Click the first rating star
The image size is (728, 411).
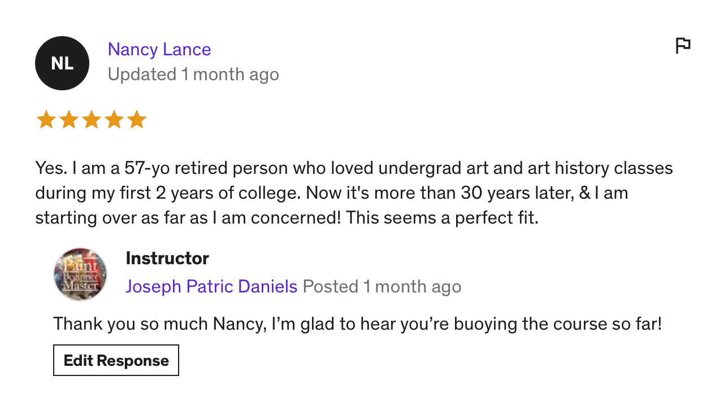[x=46, y=120]
